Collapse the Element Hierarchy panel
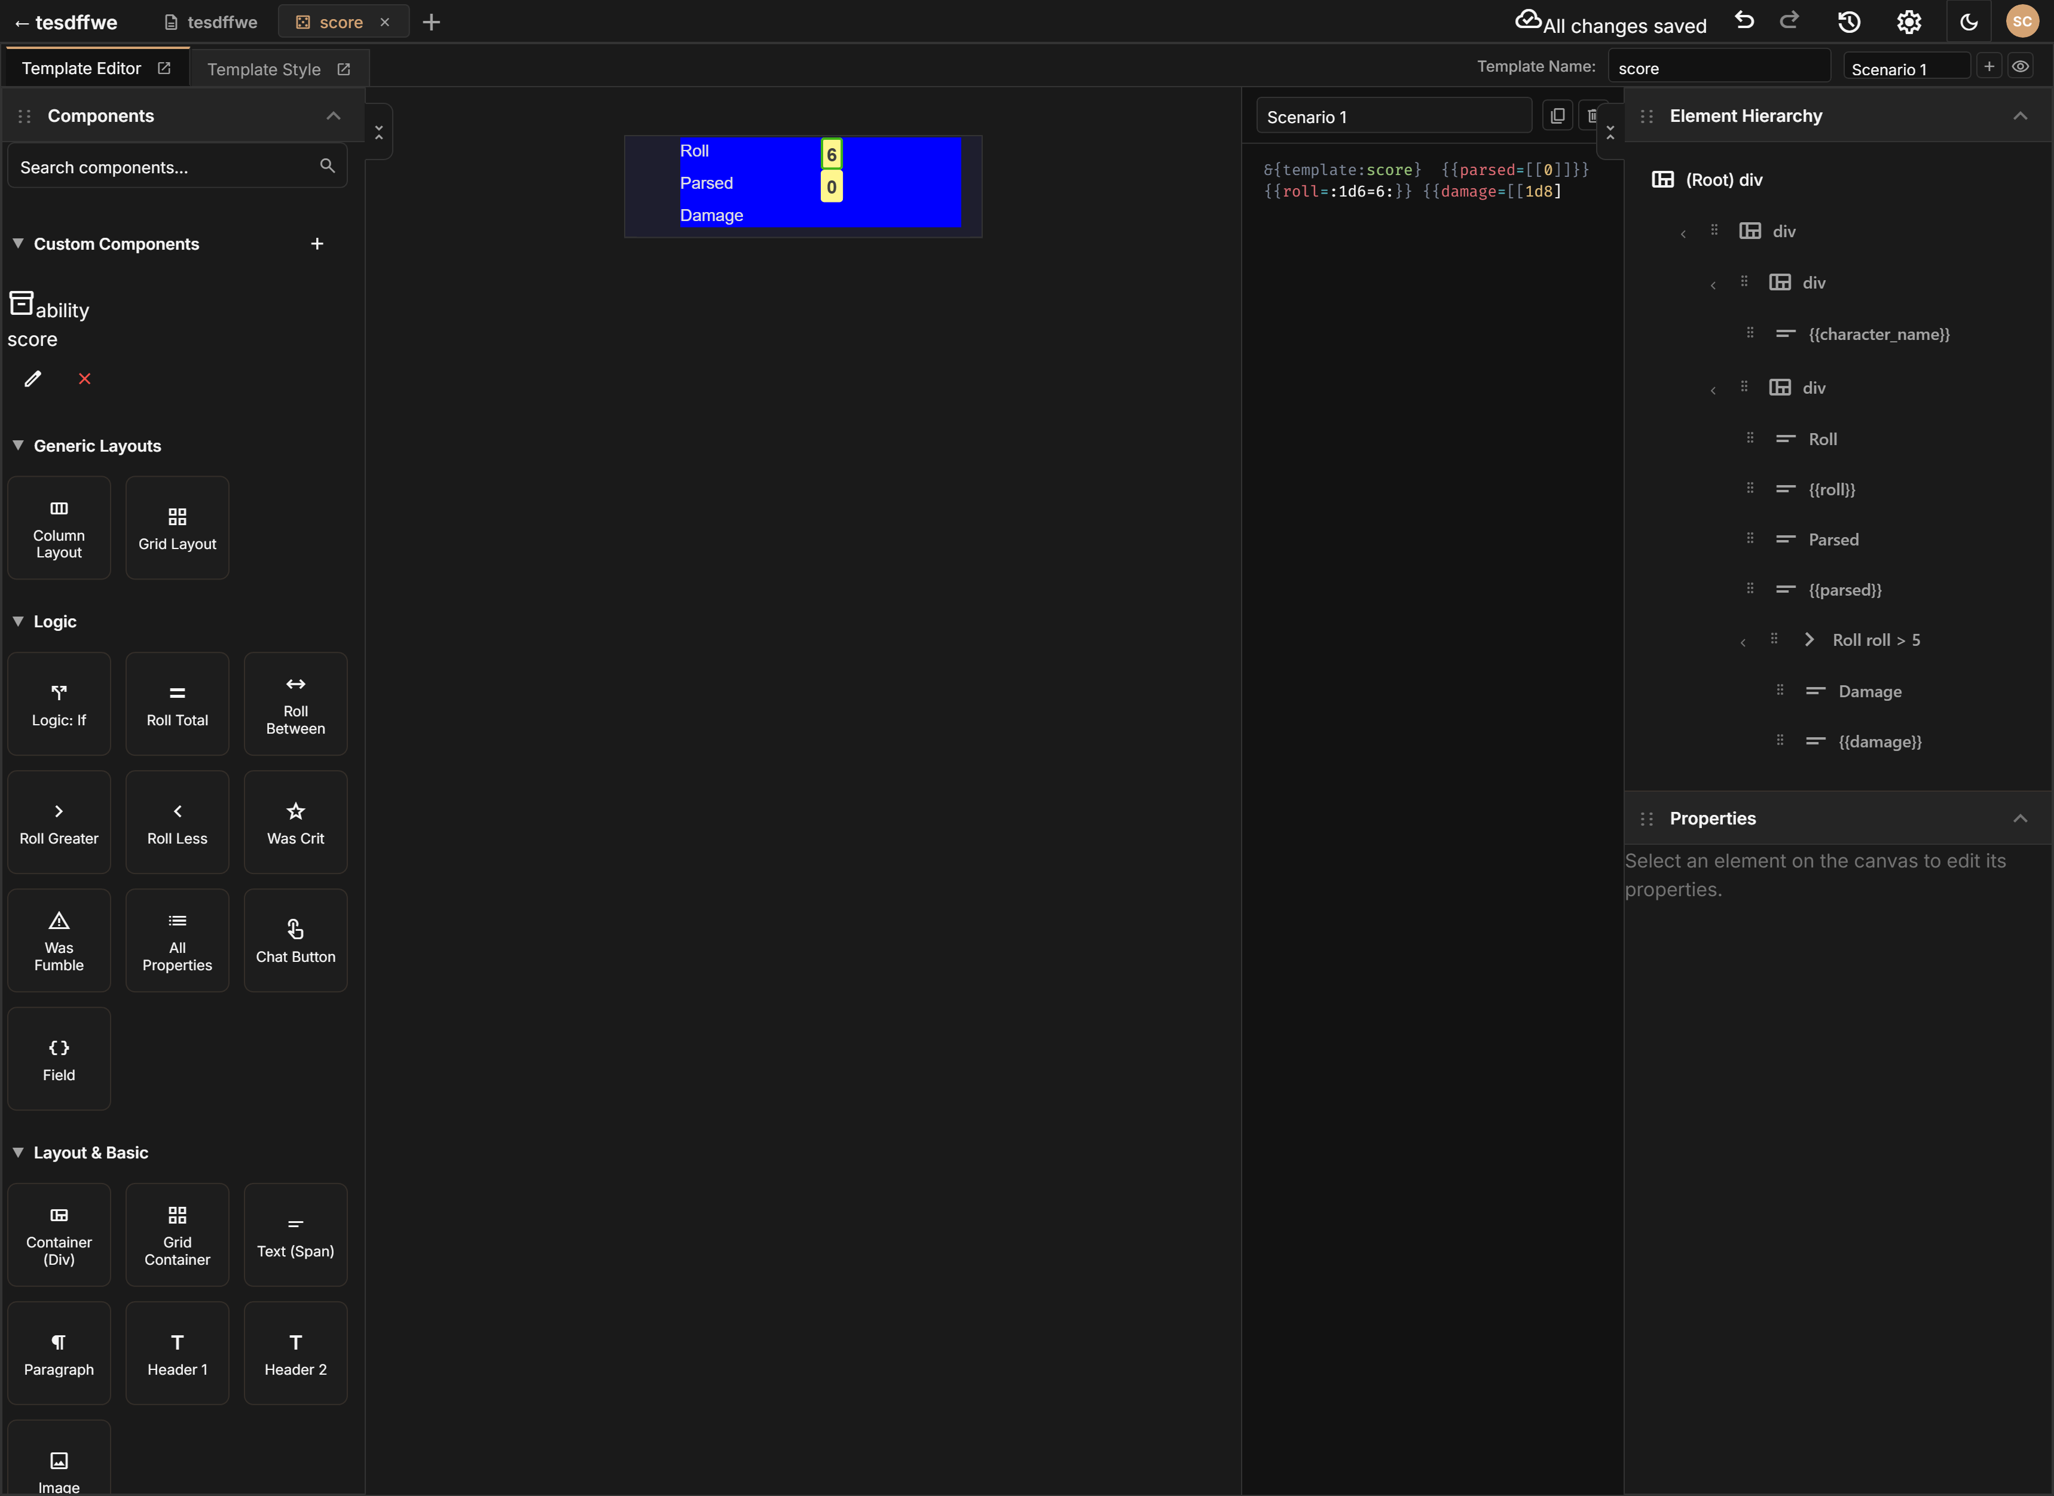The image size is (2054, 1496). pos(2021,115)
